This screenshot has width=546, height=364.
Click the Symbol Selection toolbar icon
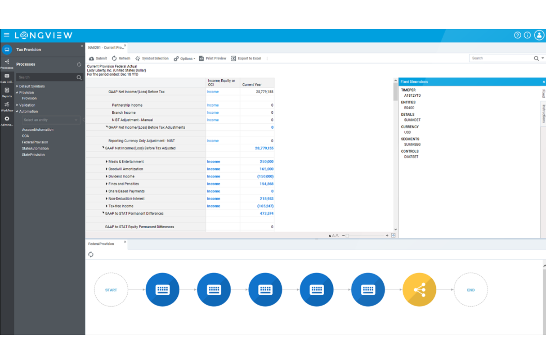point(137,58)
